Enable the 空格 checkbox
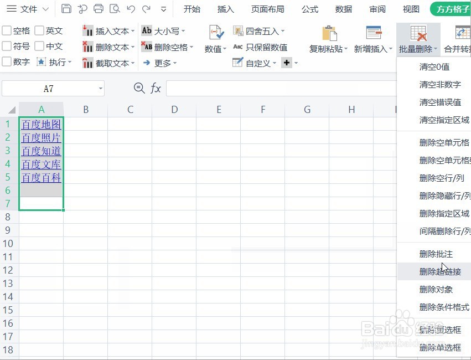 pos(7,30)
